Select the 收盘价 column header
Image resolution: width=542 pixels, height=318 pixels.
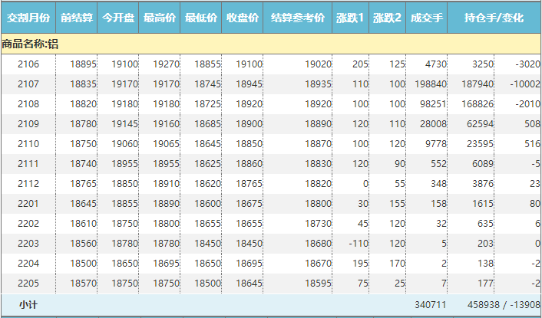tap(243, 17)
